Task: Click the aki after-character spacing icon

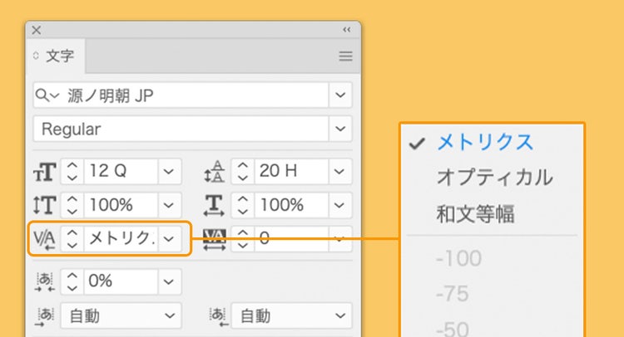Action: click(218, 316)
